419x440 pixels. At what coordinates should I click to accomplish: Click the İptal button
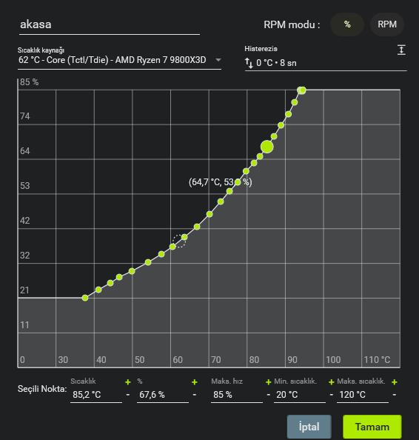pyautogui.click(x=309, y=427)
